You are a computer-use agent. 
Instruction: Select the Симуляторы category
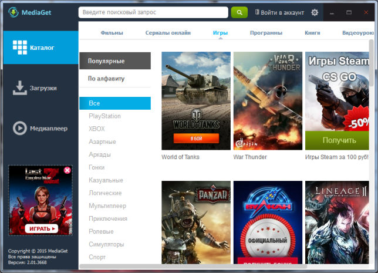tap(106, 244)
